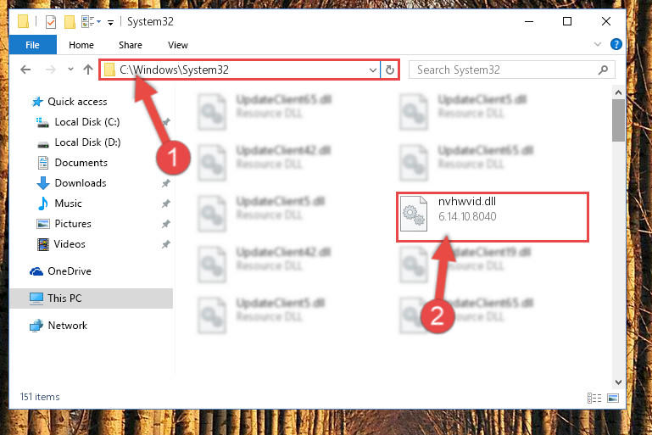Image resolution: width=652 pixels, height=435 pixels.
Task: Expand address bar history dropdown
Action: click(x=373, y=70)
